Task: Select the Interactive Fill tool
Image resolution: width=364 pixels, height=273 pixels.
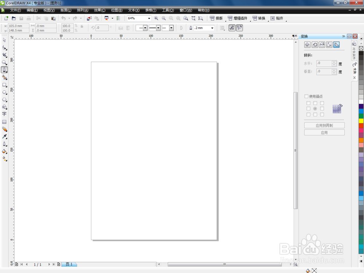Action: coord(4,159)
